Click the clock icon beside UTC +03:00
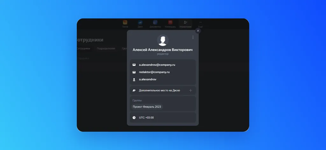This screenshot has width=326, height=150. point(134,118)
